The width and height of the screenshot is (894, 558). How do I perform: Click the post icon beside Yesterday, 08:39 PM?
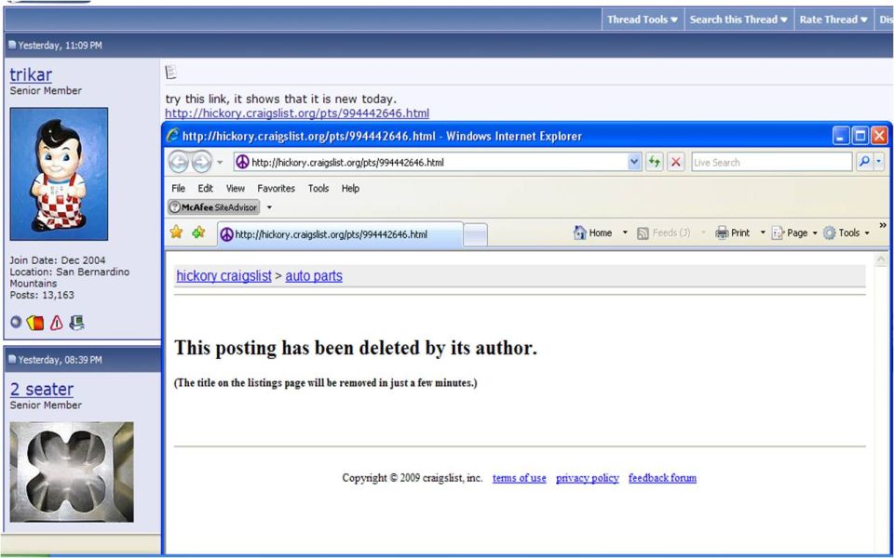point(12,360)
